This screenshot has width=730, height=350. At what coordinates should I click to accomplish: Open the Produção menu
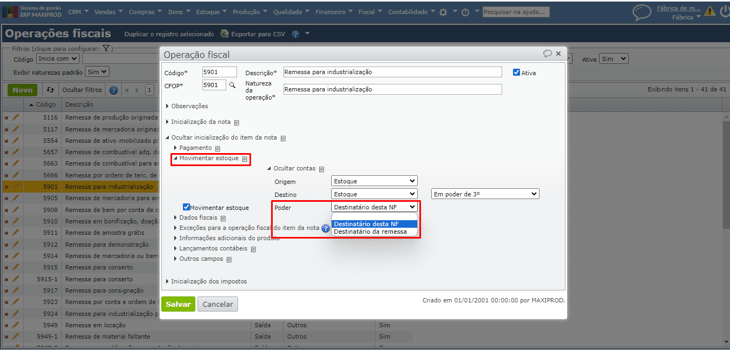(250, 12)
